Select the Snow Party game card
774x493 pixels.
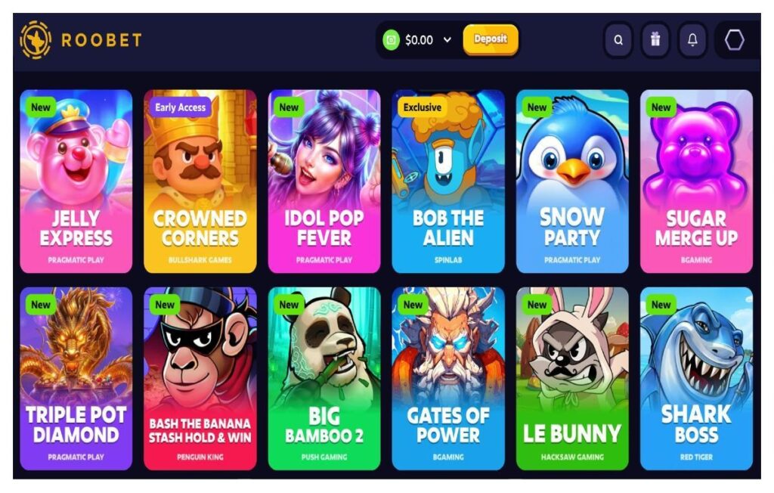click(572, 181)
